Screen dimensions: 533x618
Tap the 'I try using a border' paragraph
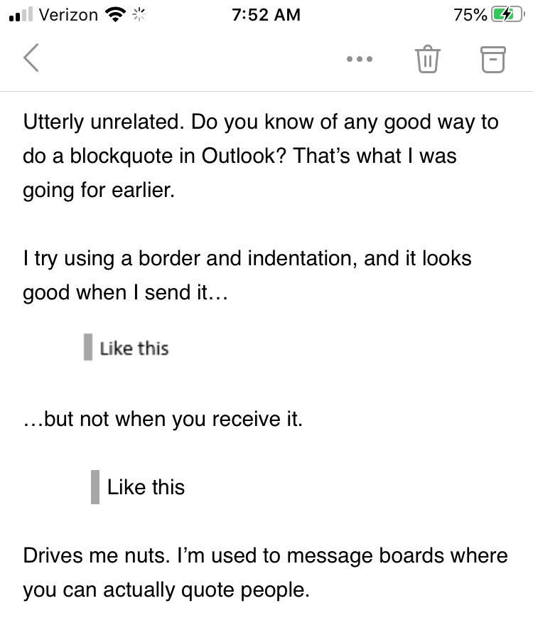click(x=247, y=275)
